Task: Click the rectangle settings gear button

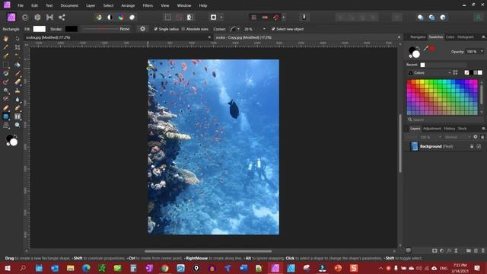Action: point(142,29)
